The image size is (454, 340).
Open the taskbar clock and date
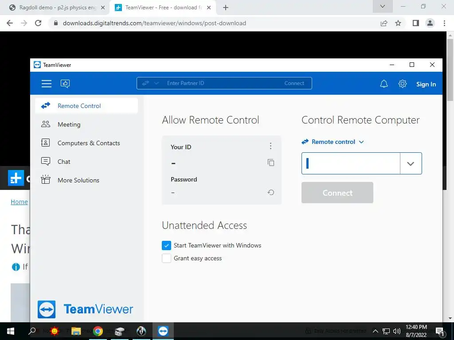[416, 331]
